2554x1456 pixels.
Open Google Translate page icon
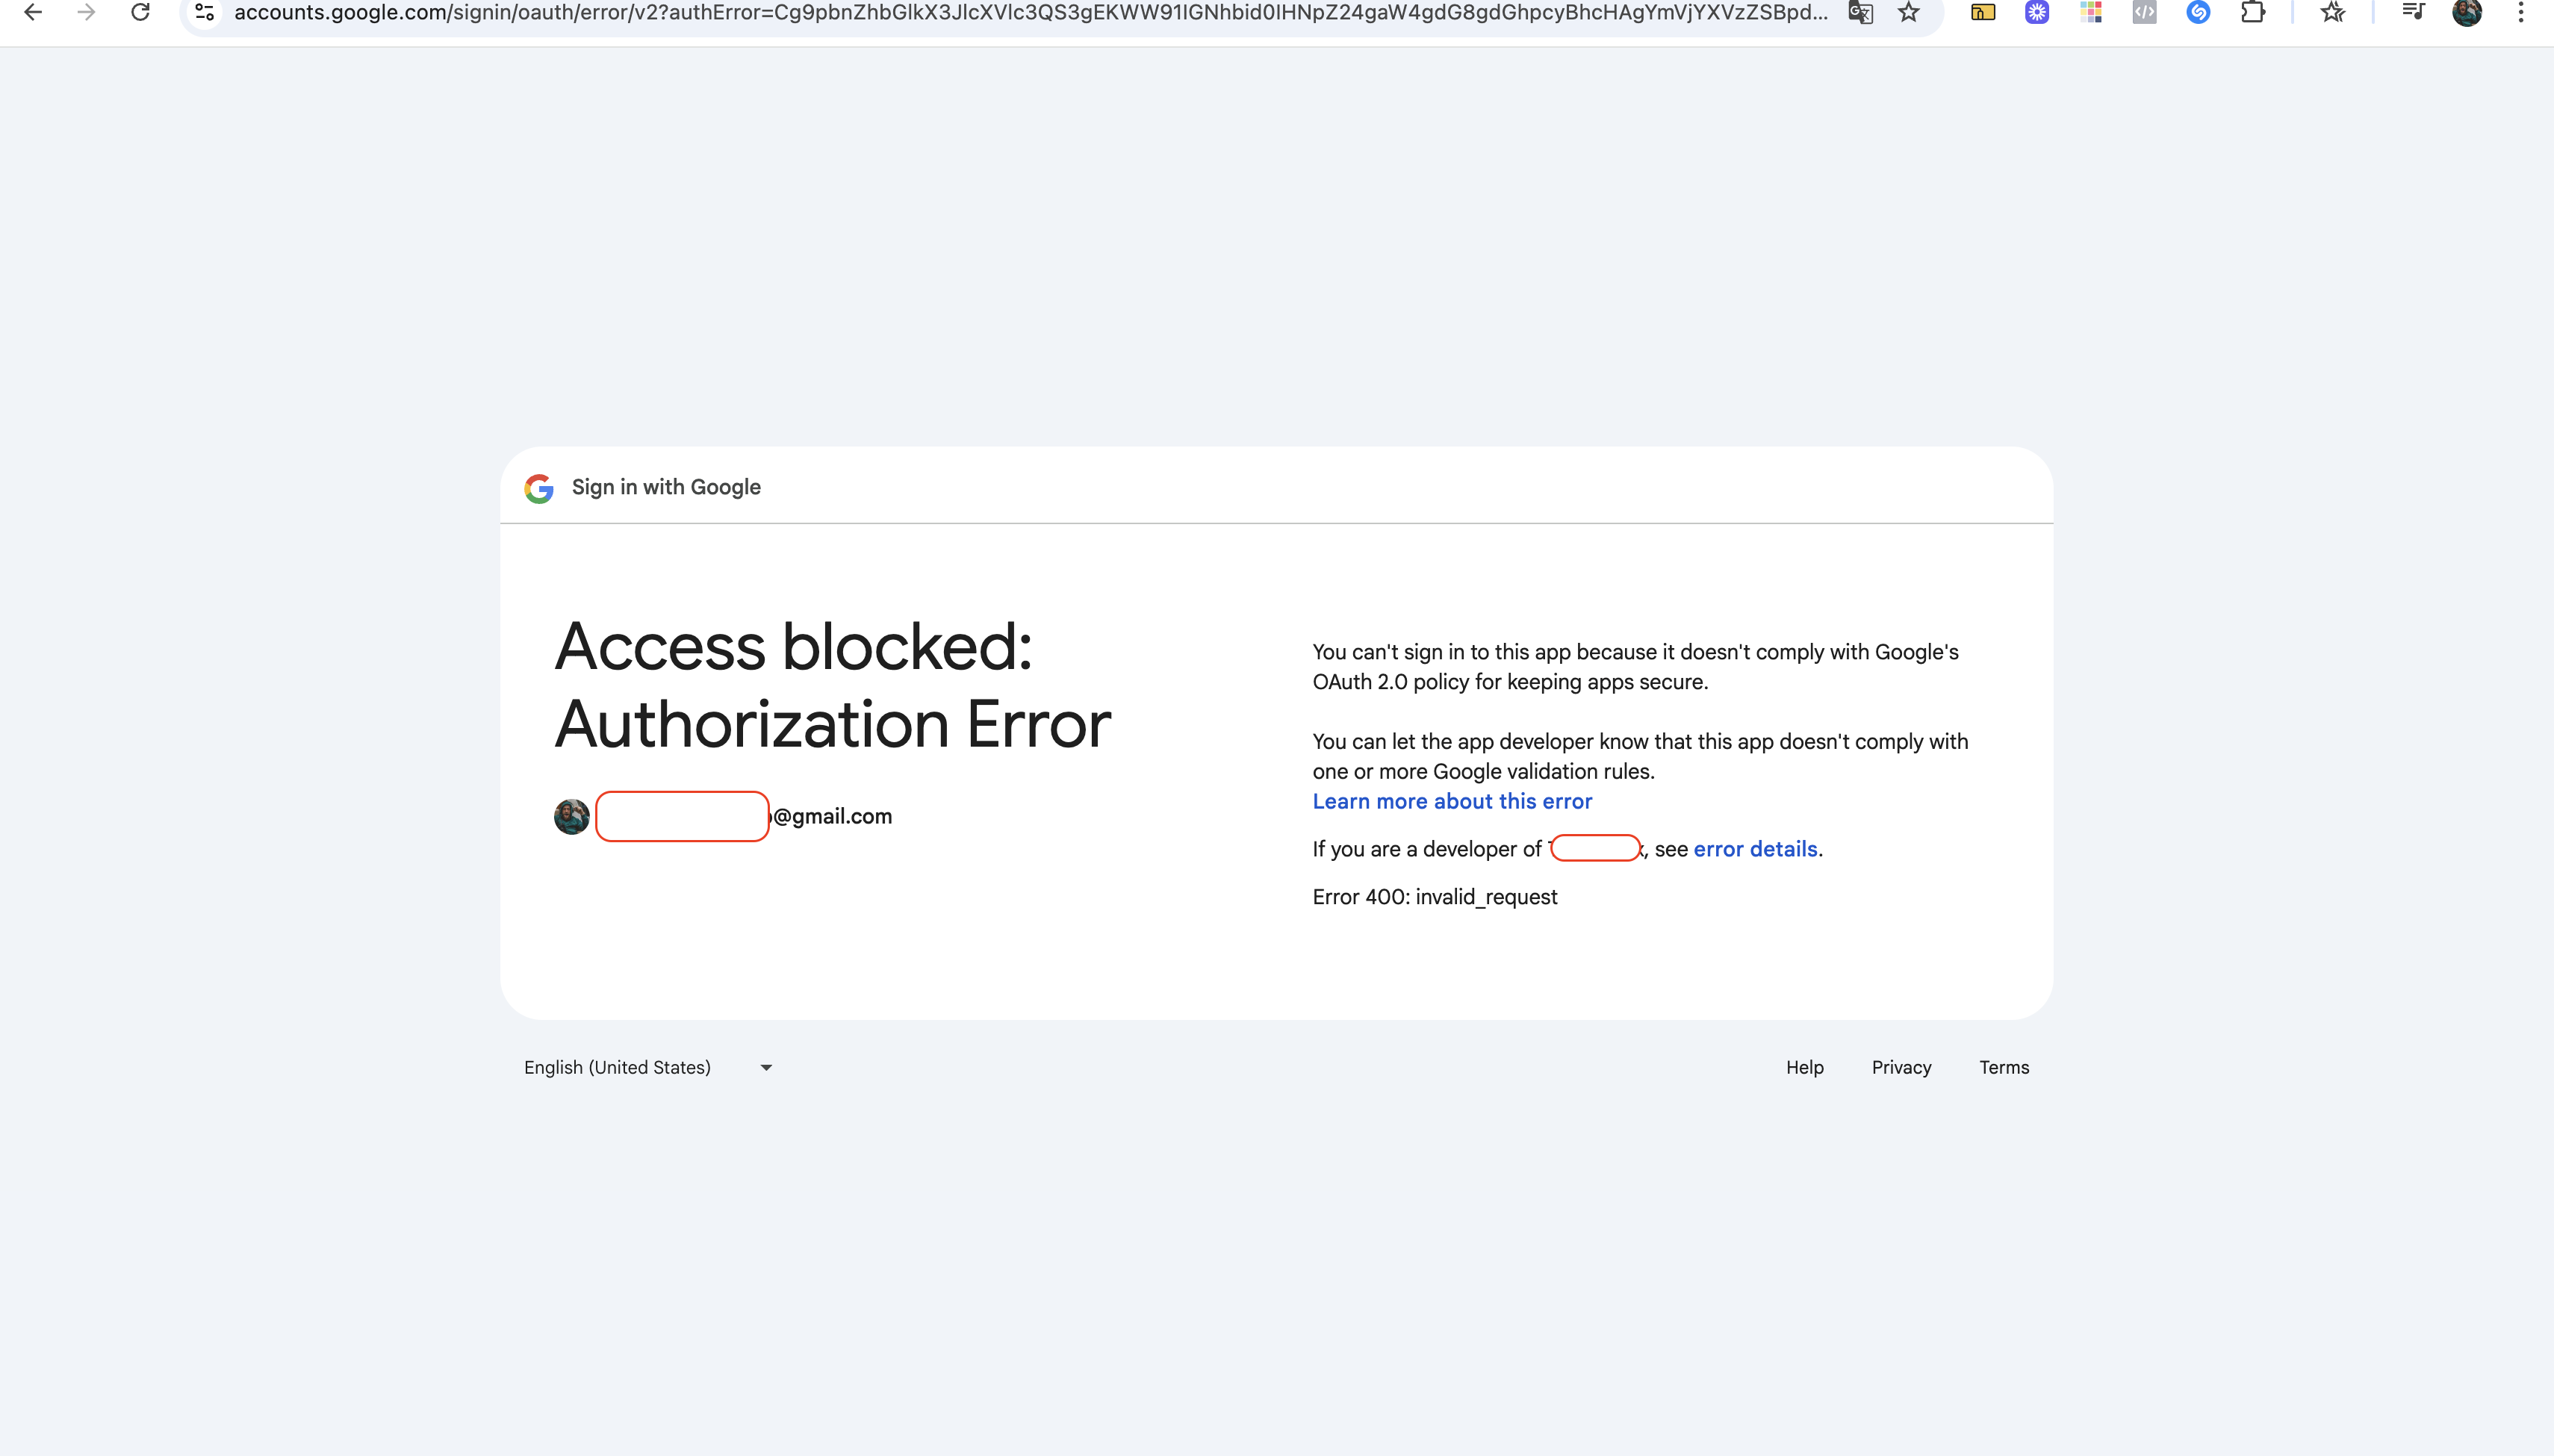[1861, 12]
